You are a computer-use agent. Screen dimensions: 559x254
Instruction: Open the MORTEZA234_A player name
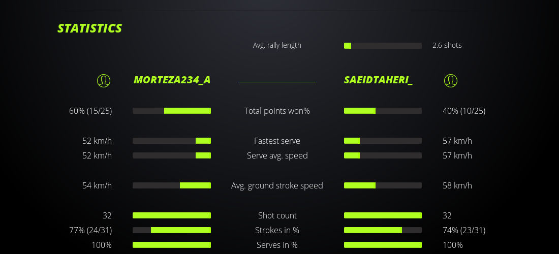172,80
